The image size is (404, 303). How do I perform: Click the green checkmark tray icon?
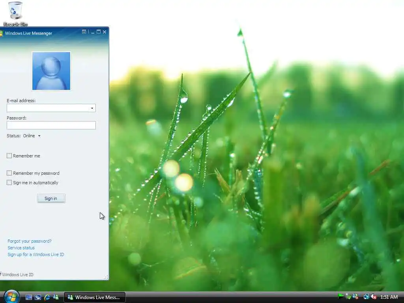[348, 297]
